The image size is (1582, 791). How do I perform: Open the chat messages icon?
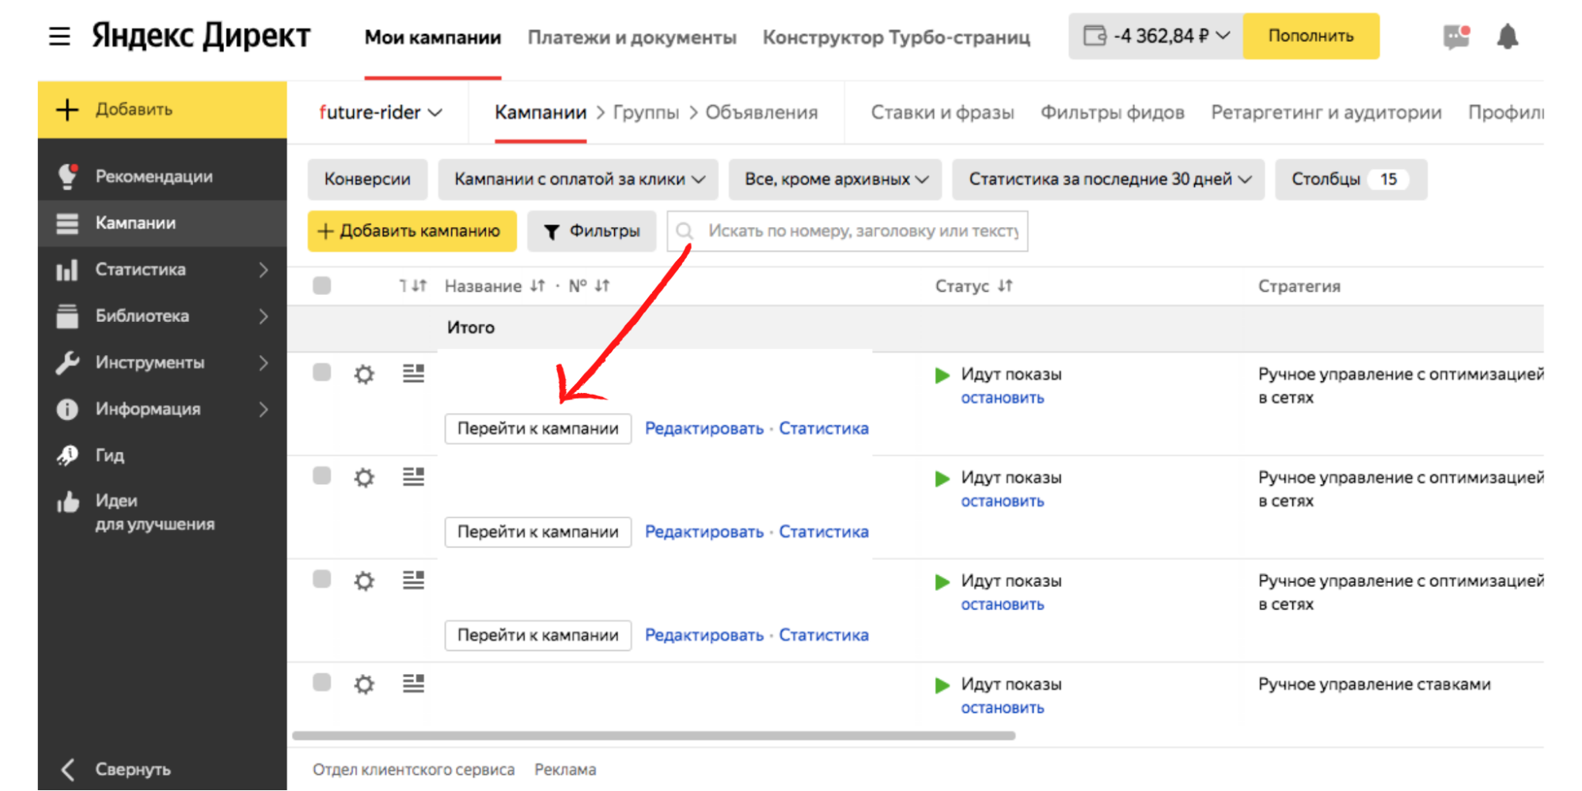click(1455, 36)
